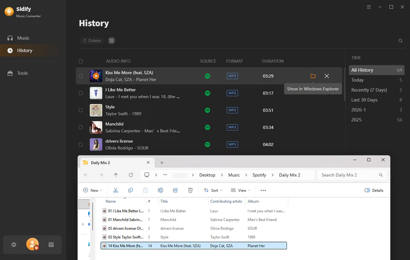
Task: Open the mail feedback icon in sidebar
Action: (51, 245)
